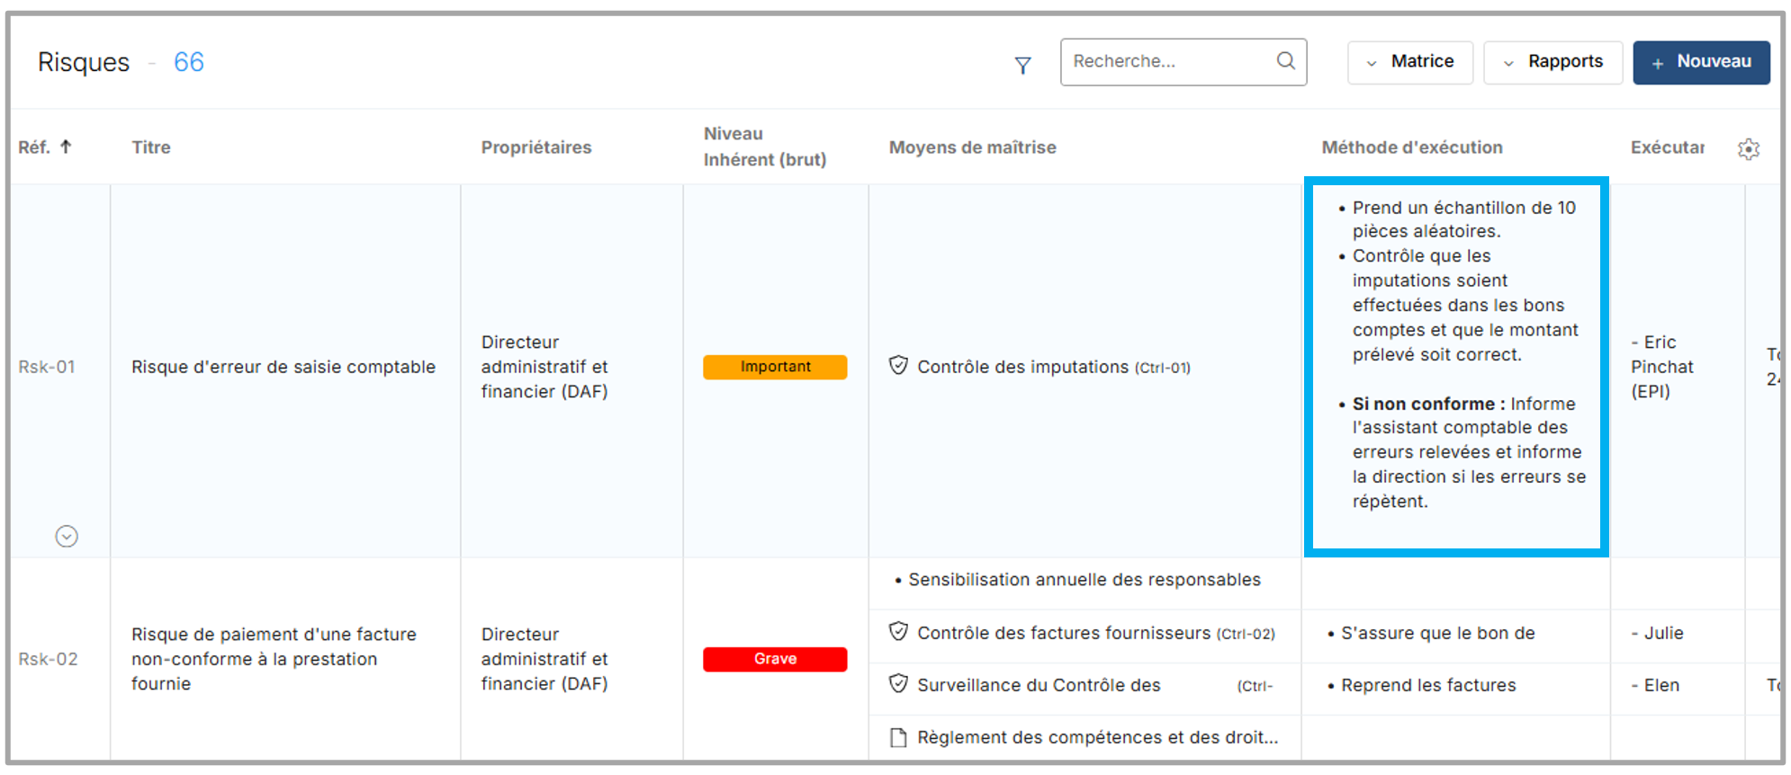
Task: Click shield icon beside Contrôle des imputations
Action: tap(897, 365)
